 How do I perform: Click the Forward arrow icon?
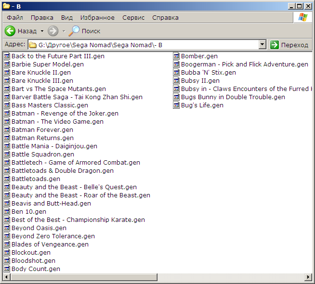tap(53, 31)
